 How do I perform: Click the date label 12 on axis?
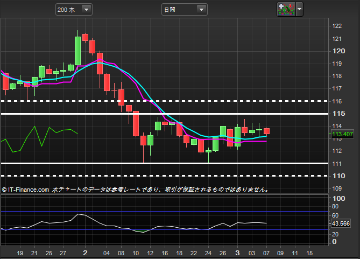(x=150, y=253)
